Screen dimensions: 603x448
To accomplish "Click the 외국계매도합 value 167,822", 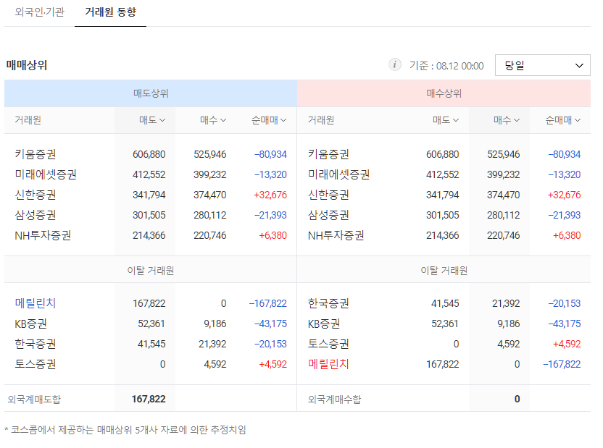I will point(149,400).
